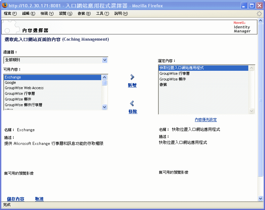Open the 說明 (H) menu

[121, 13]
